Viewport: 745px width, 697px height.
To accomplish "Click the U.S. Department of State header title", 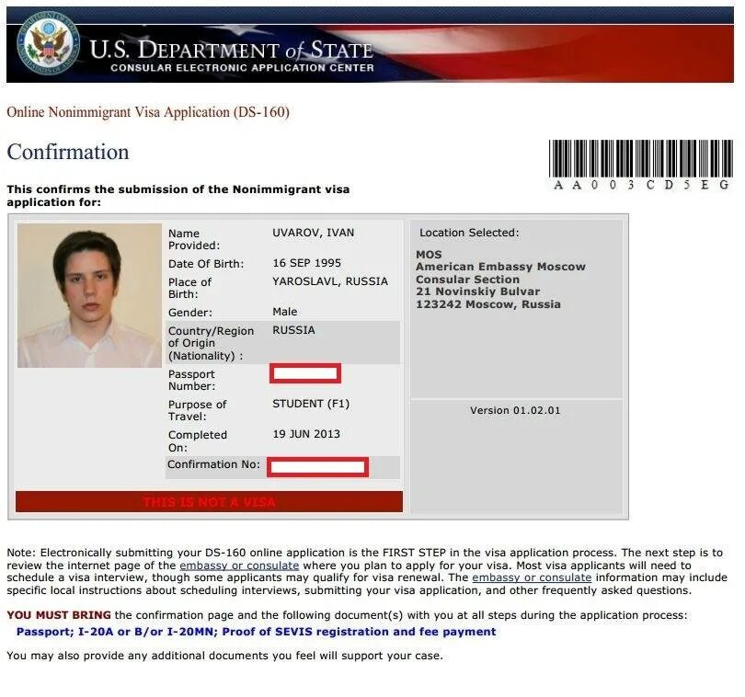I will point(231,50).
